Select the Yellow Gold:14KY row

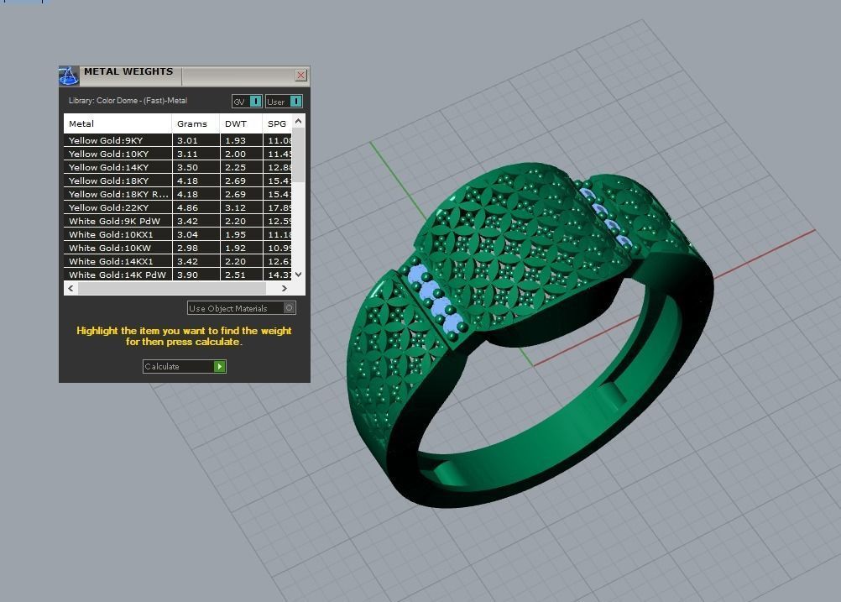coord(178,167)
